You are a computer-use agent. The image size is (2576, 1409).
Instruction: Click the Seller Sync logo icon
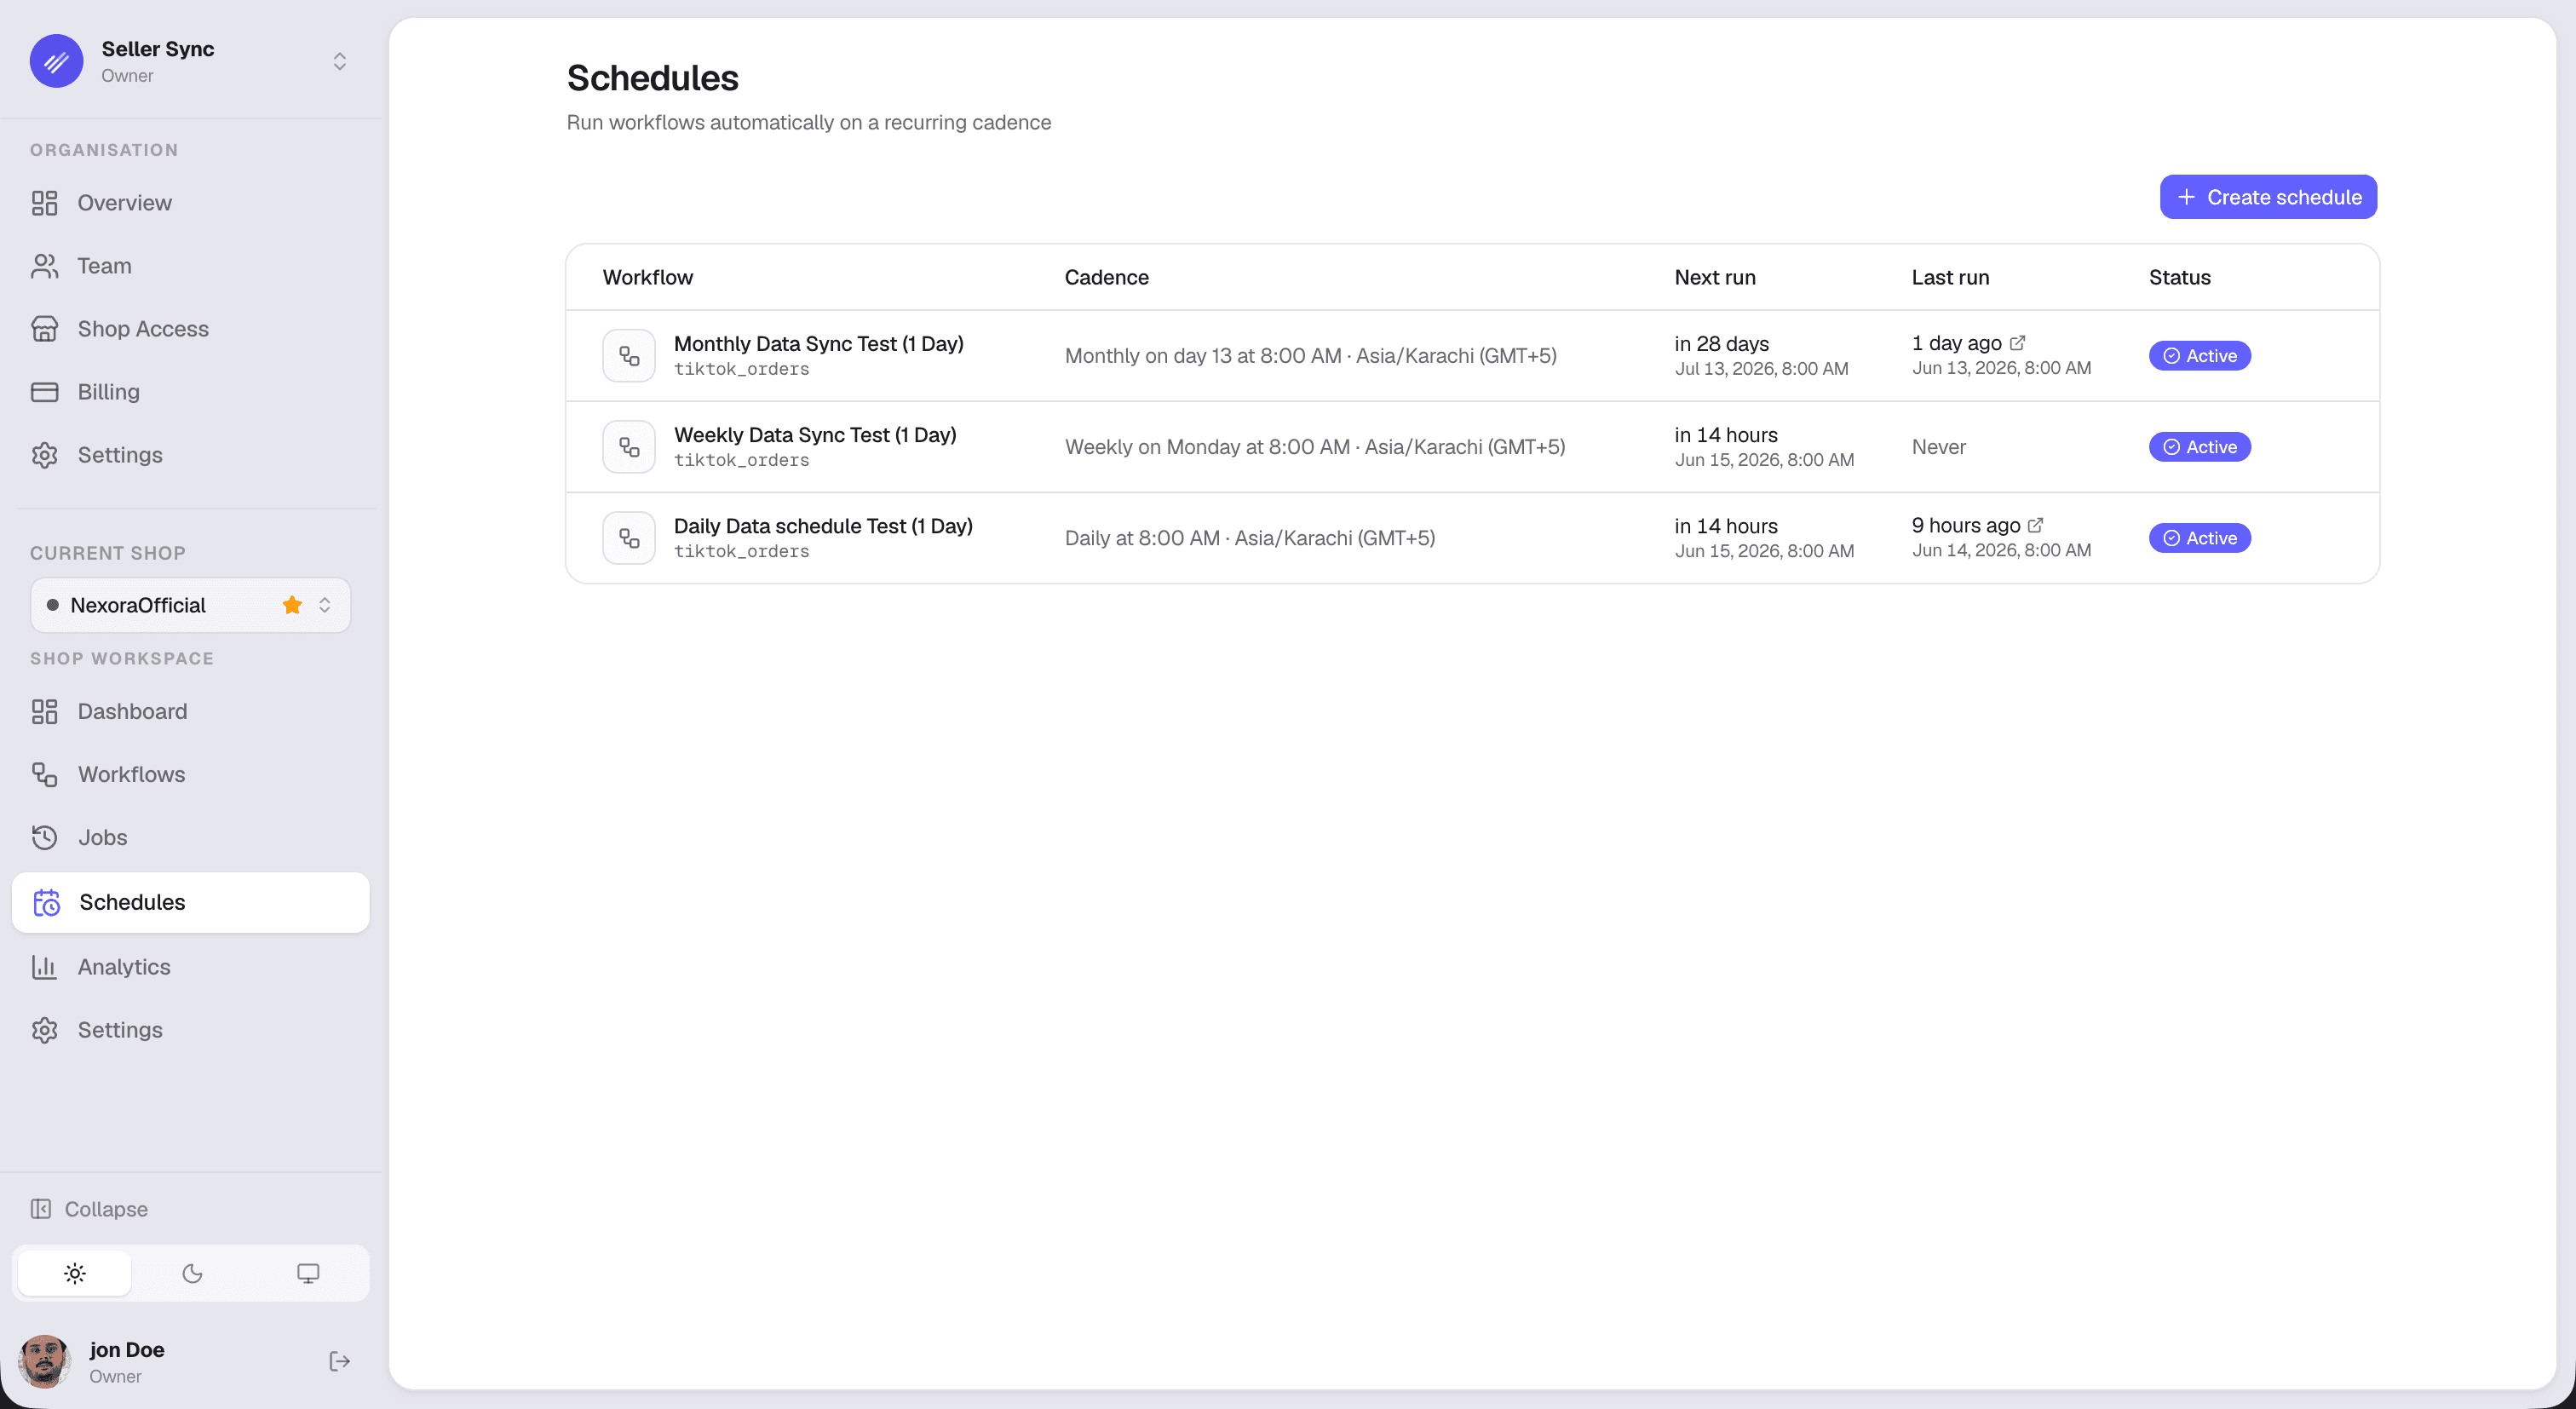click(56, 61)
